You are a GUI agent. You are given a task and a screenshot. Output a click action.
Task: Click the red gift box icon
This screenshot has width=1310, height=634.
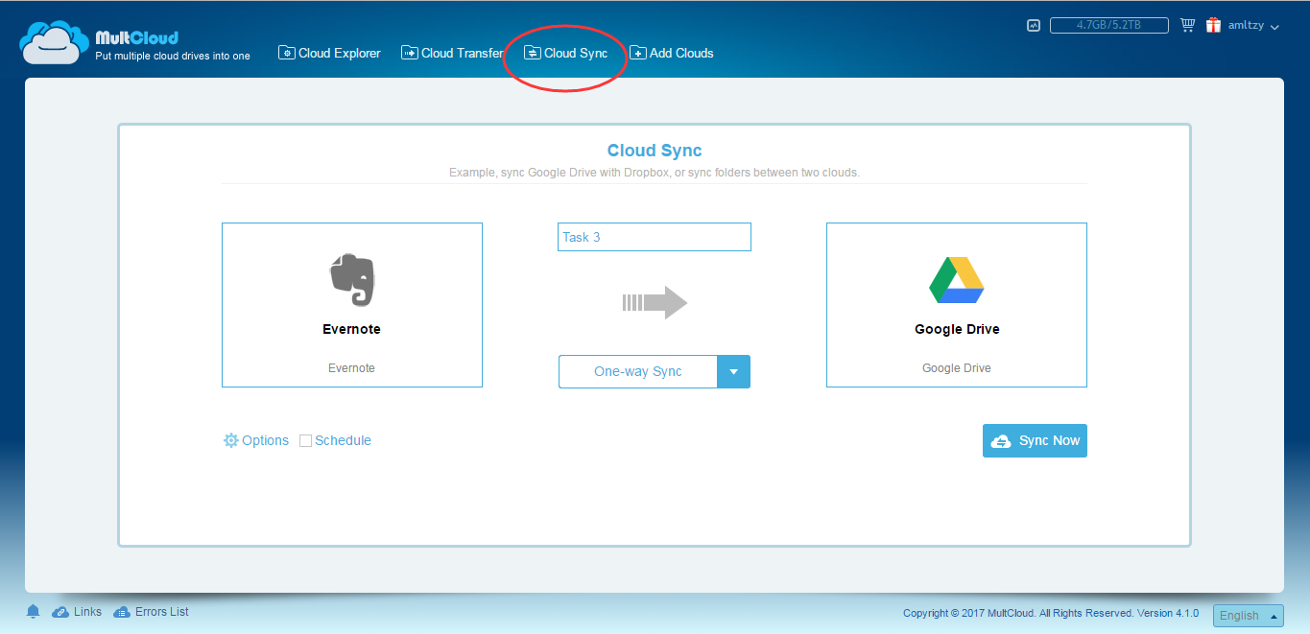coord(1214,26)
